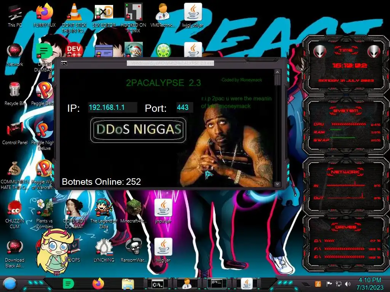Click the console window title bar icon
Screen dimensions: 390x292
point(64,63)
